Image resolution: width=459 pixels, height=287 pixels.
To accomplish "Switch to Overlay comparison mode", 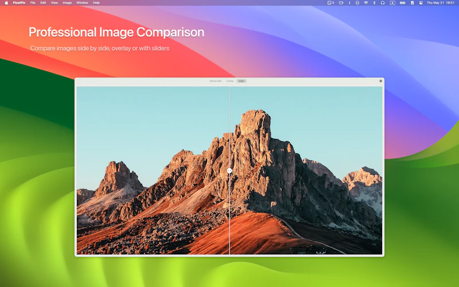I will click(230, 81).
